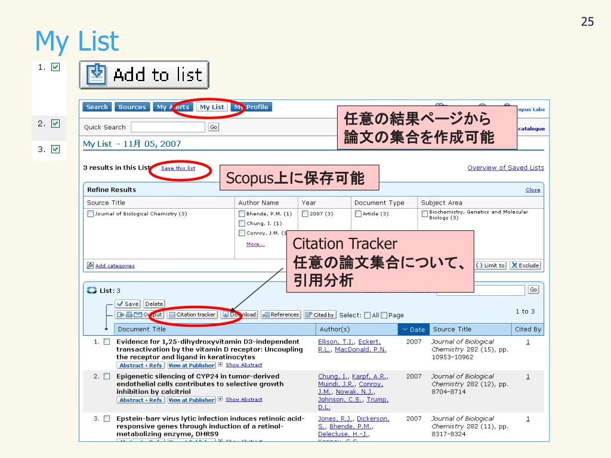The width and height of the screenshot is (611, 458).
Task: Close the Refine Results panel
Action: click(533, 190)
